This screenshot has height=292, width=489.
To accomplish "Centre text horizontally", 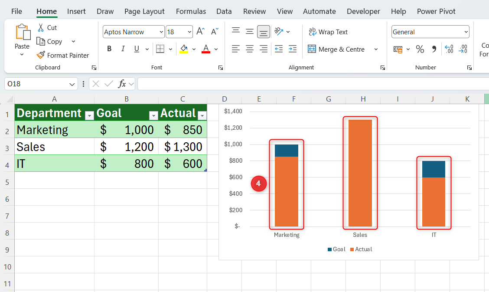I will click(x=250, y=49).
